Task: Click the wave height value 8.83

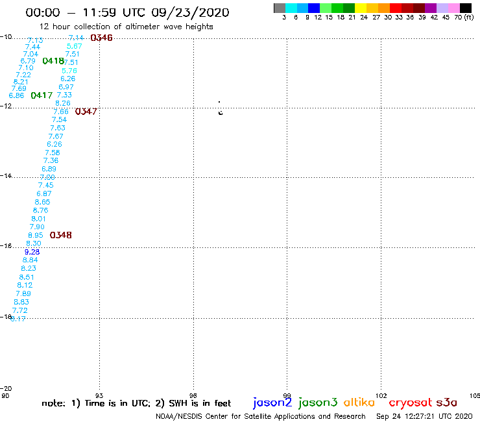Action: [x=21, y=302]
